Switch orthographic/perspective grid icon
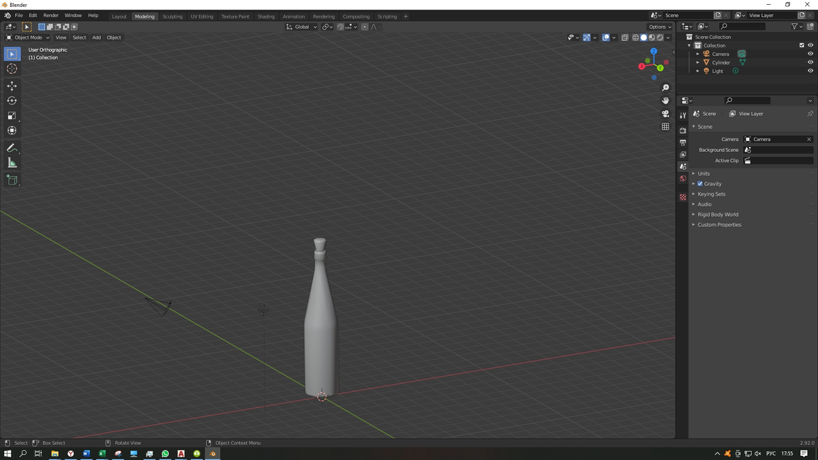Screen dimensions: 818x460 click(x=666, y=127)
